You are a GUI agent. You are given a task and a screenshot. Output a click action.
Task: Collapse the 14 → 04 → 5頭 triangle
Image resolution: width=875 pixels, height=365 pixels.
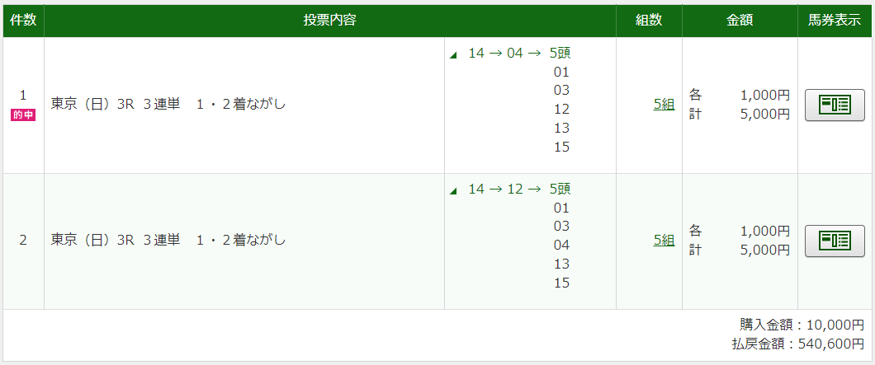[453, 55]
